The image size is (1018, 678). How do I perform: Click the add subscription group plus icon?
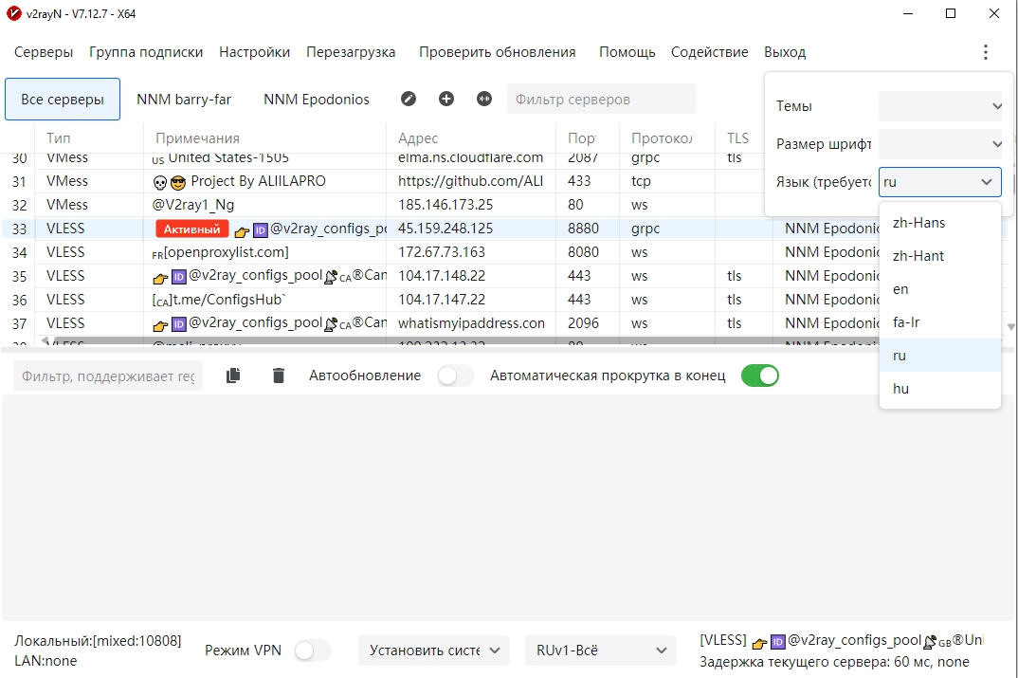pos(446,99)
